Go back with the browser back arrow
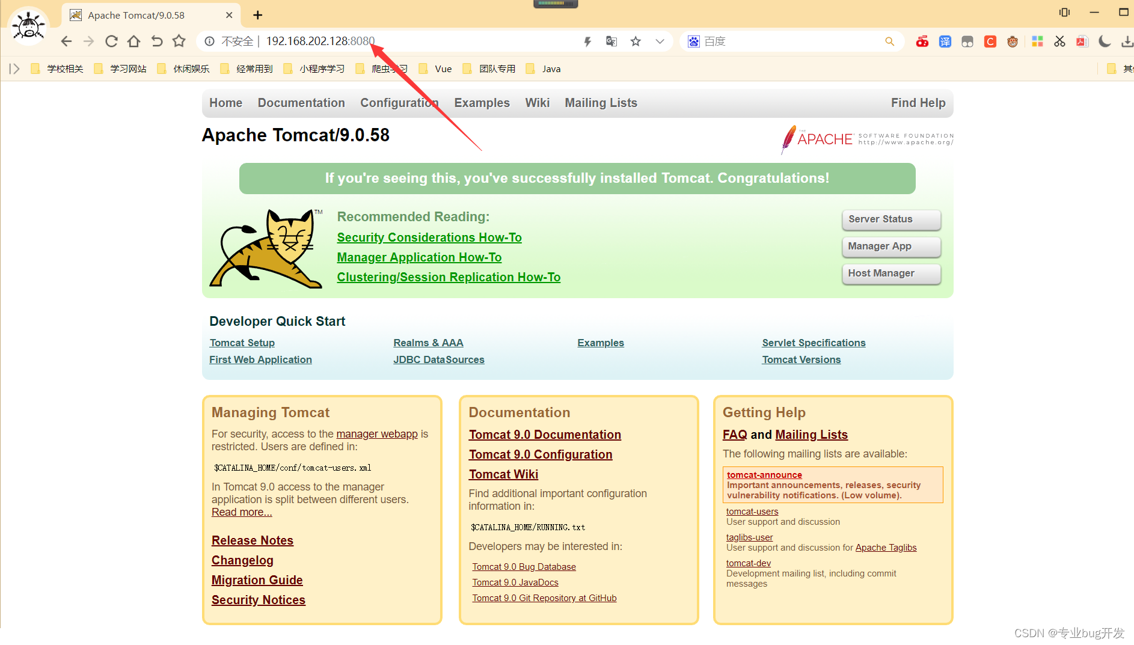 click(66, 41)
